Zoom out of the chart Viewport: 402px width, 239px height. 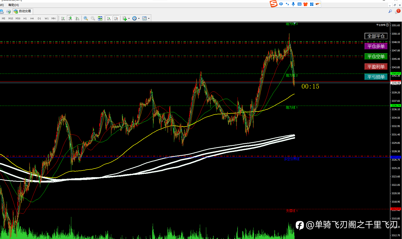point(93,18)
